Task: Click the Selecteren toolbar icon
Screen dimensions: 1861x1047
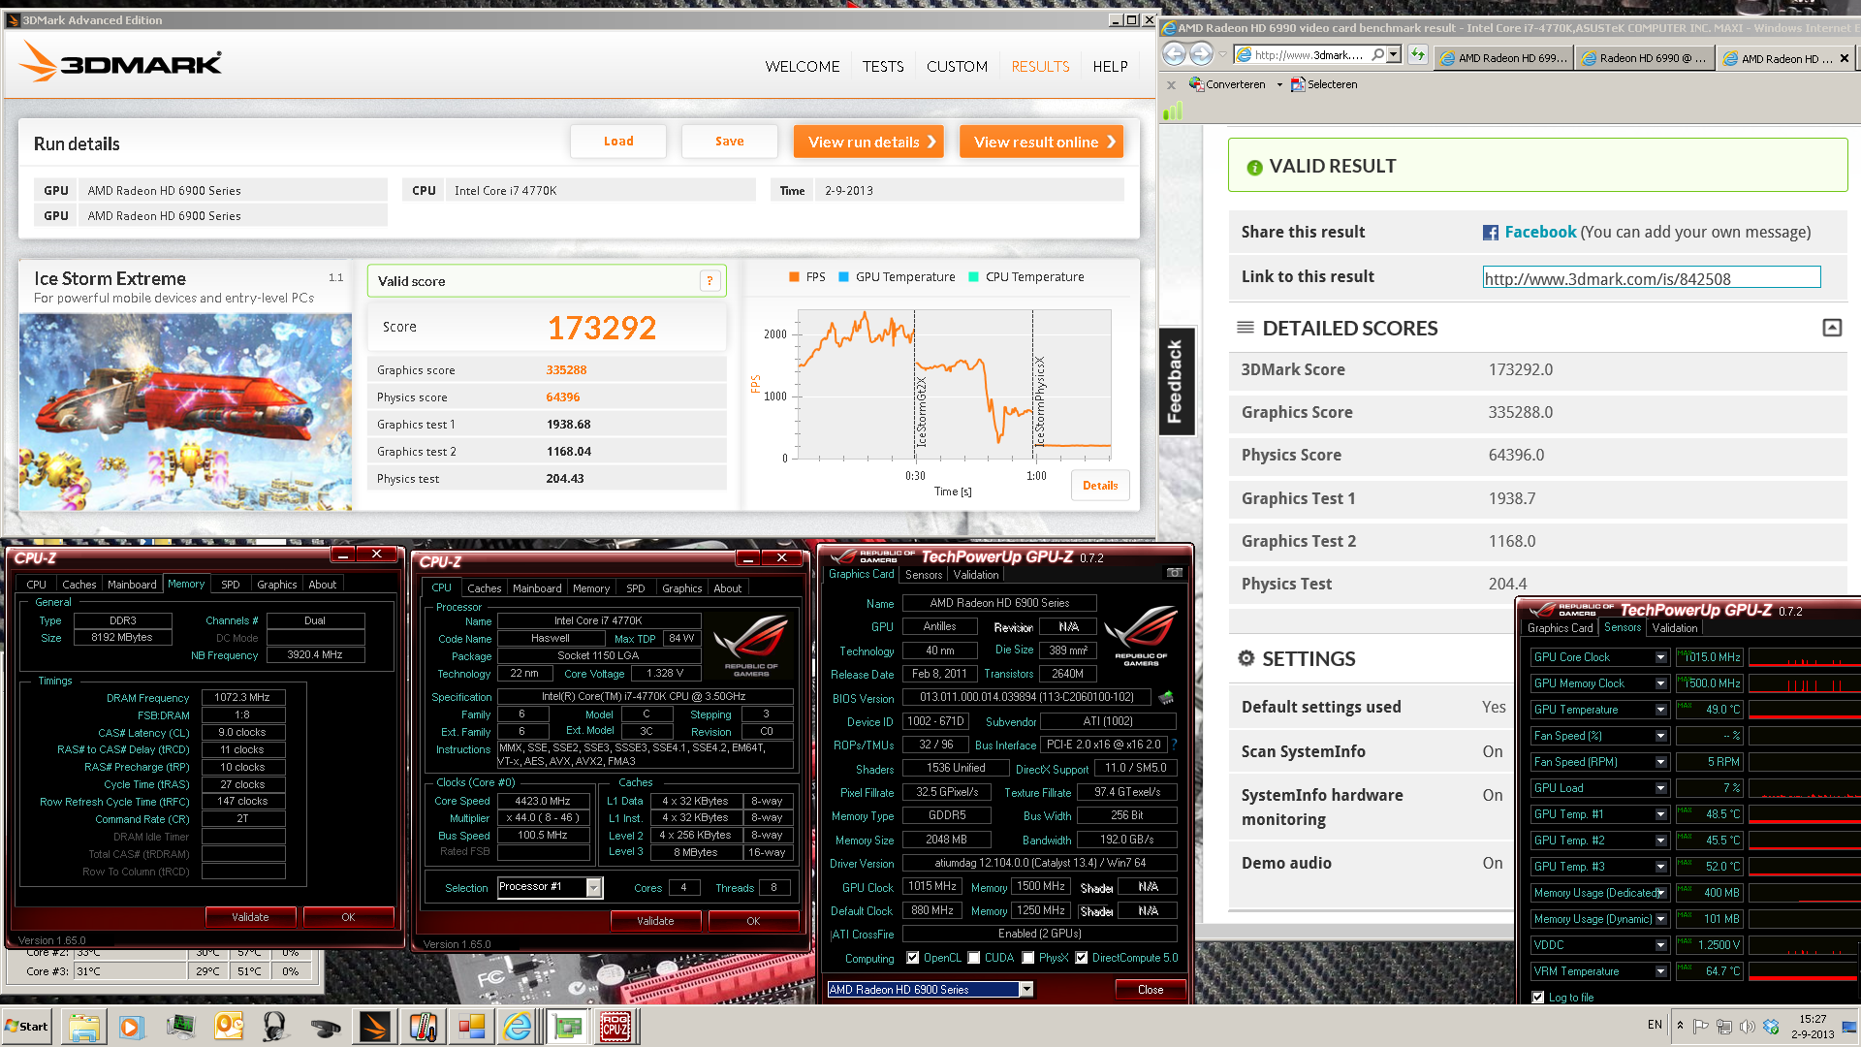Action: click(1298, 84)
